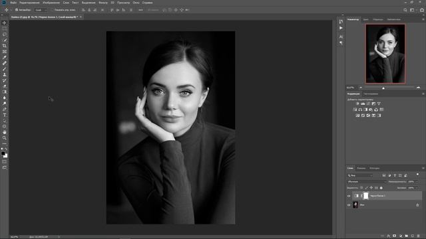
Task: Hide the Фон background layer
Action: click(349, 205)
